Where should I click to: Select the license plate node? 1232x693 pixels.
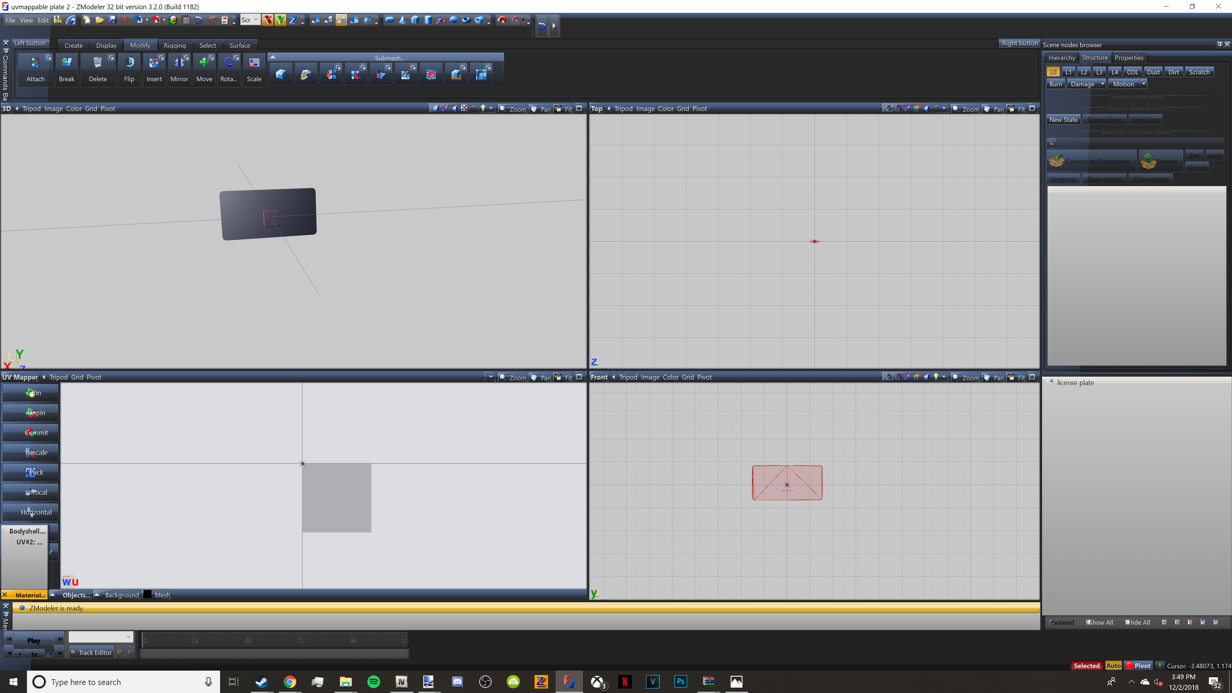pyautogui.click(x=1075, y=382)
